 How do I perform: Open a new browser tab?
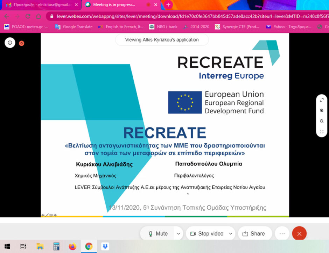(168, 5)
